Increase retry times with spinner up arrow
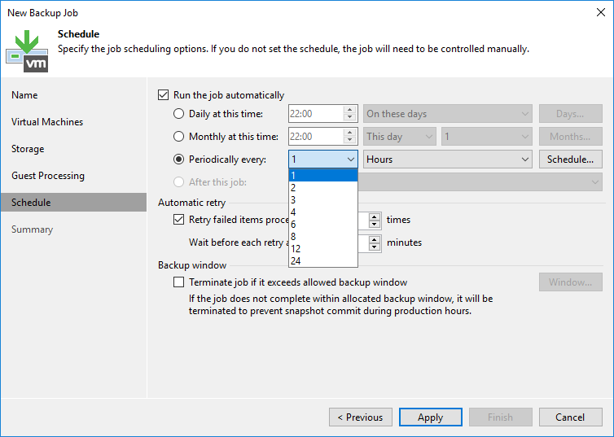Screen dimensions: 614x437 click(375, 216)
